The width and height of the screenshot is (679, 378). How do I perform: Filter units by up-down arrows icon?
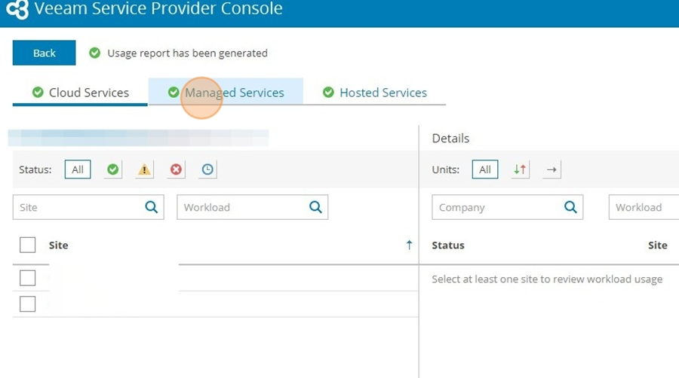click(x=520, y=169)
